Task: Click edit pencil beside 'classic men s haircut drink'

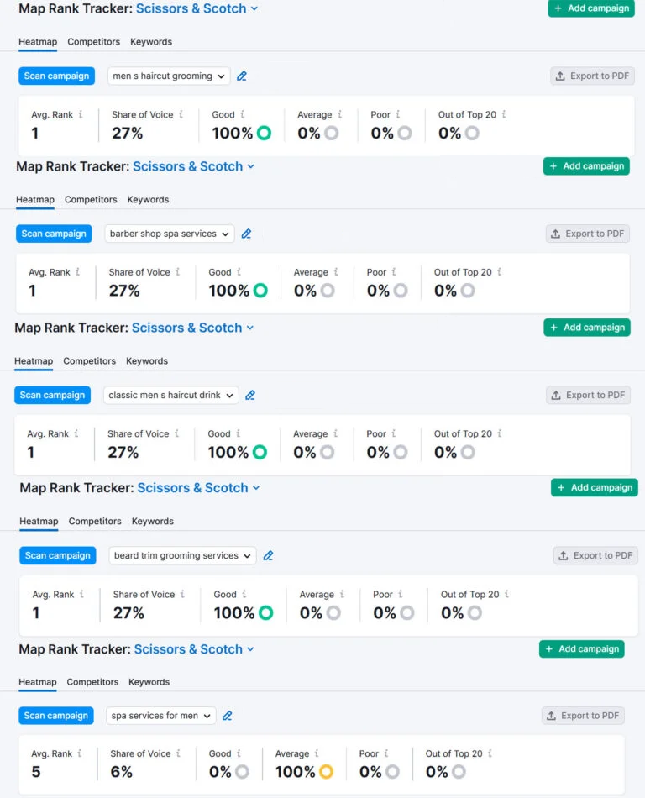Action: 250,396
